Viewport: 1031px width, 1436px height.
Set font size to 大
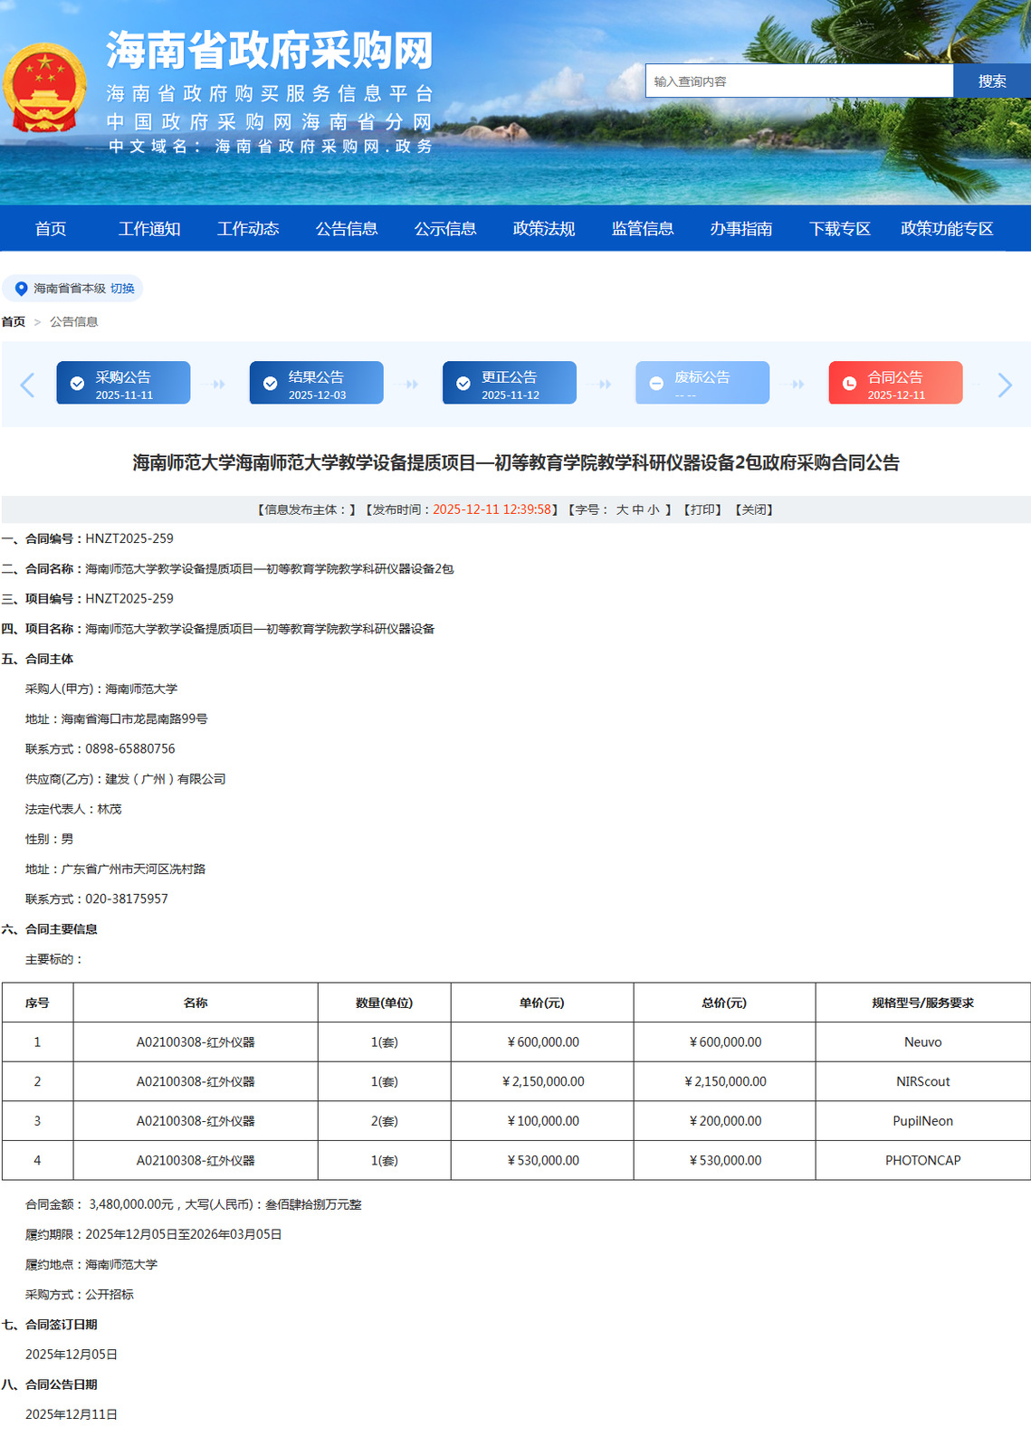622,510
